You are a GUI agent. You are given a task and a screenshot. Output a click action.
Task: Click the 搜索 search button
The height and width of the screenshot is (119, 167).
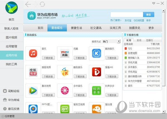pos(149,14)
